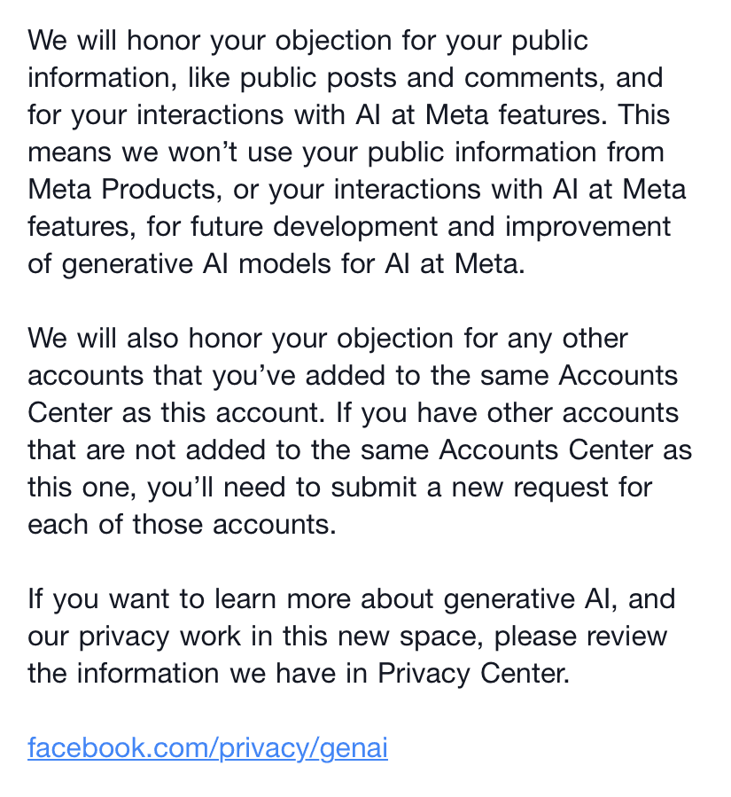Click the line starting "this one, you'll need"
Viewport: 731px width, 797px height.
tap(341, 488)
